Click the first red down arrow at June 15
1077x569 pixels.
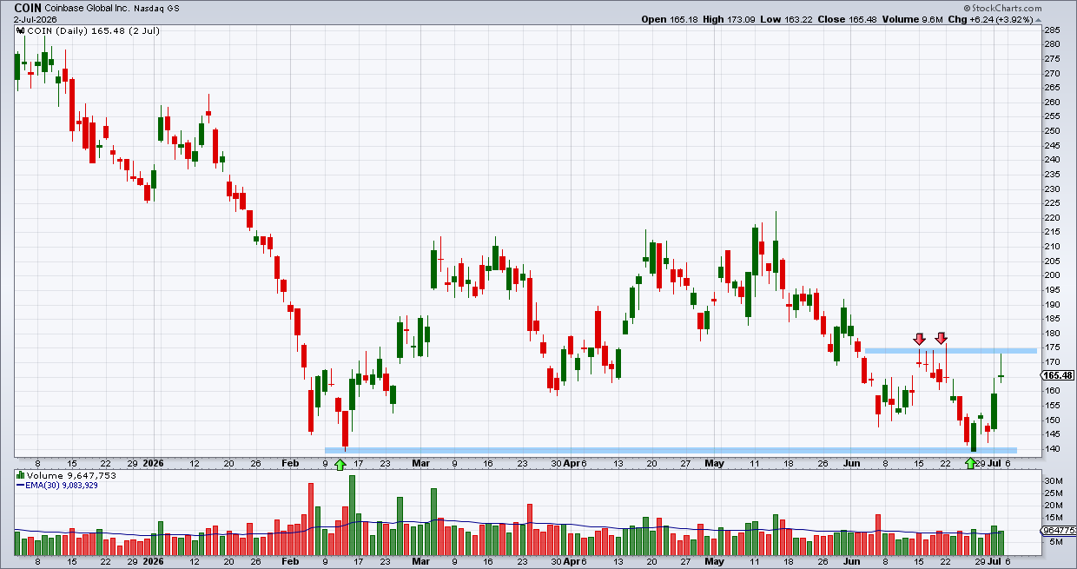coord(920,338)
